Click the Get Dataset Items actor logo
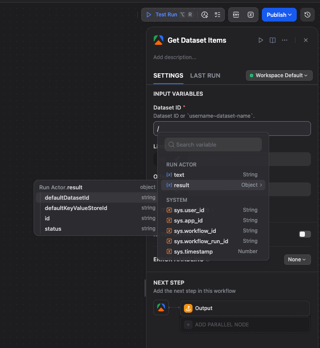320x348 pixels. click(158, 40)
